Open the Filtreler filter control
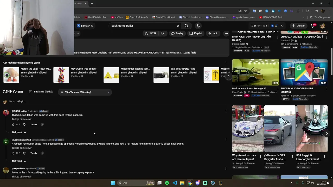The width and height of the screenshot is (333, 187). tap(85, 26)
